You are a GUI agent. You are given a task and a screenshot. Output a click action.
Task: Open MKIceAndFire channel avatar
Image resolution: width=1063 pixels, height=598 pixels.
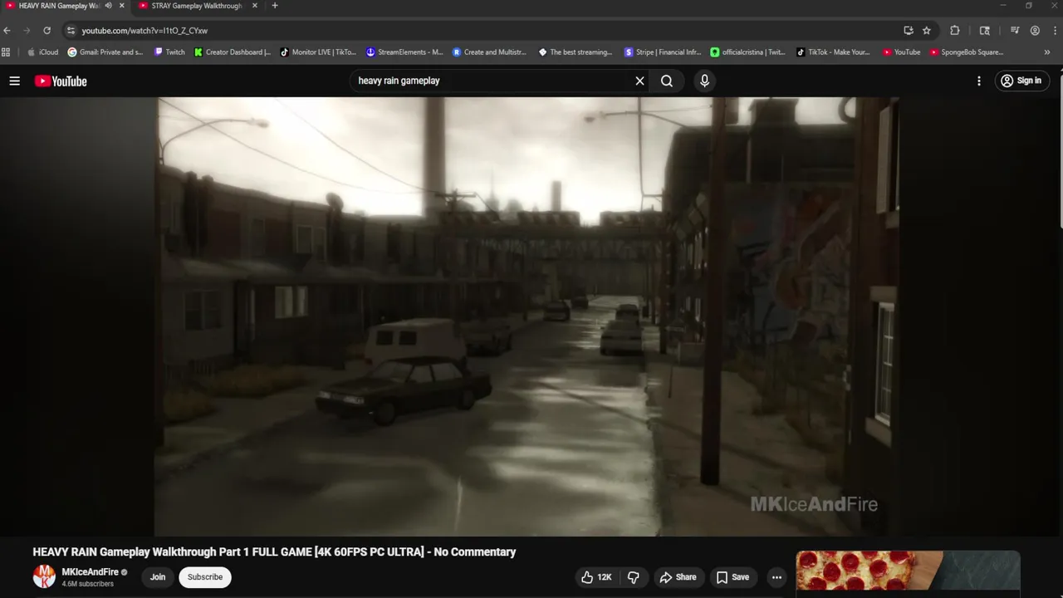[x=44, y=576]
